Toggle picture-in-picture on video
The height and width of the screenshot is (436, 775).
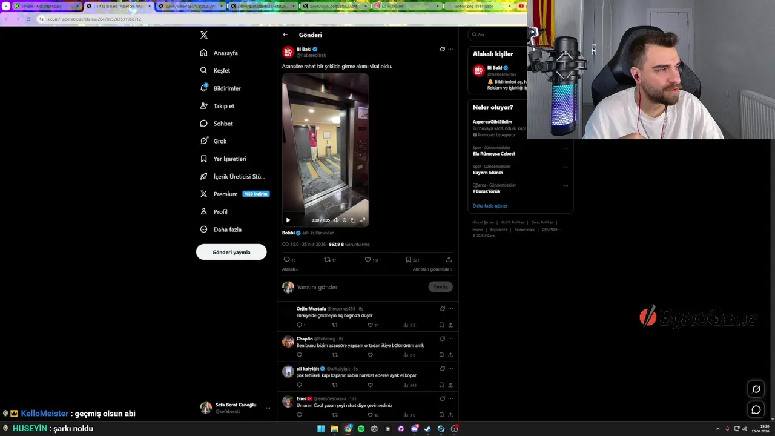tap(354, 220)
